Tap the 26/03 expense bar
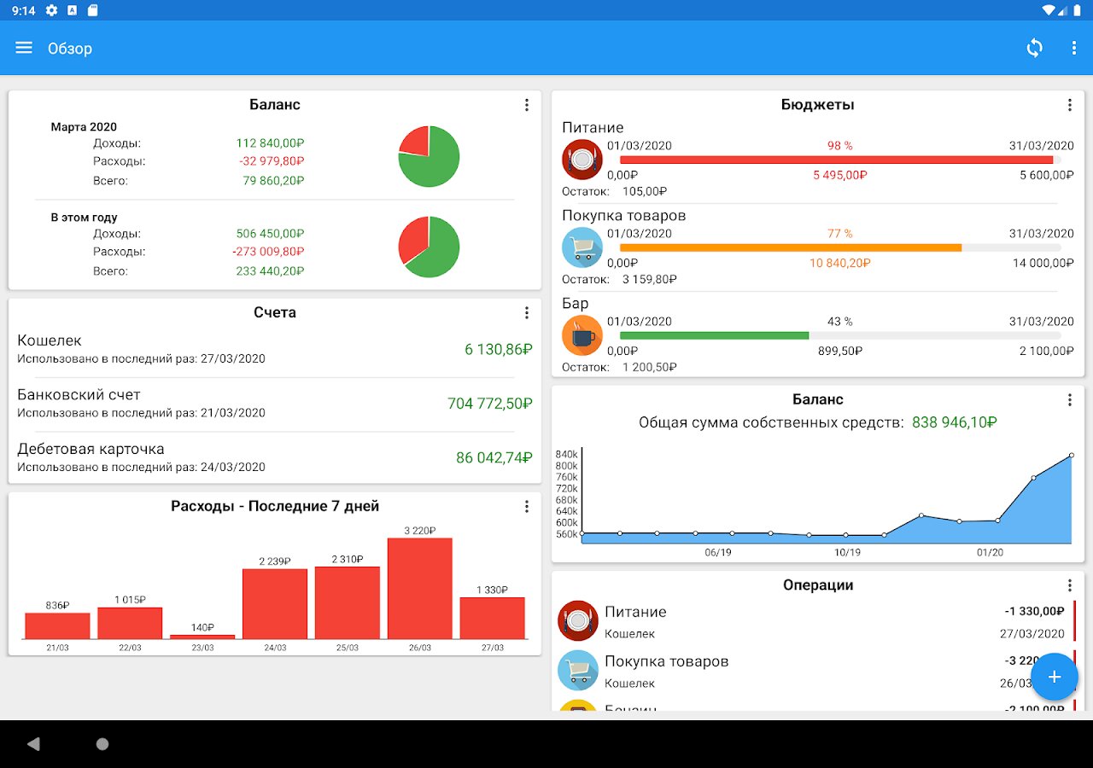This screenshot has width=1093, height=768. click(x=419, y=588)
